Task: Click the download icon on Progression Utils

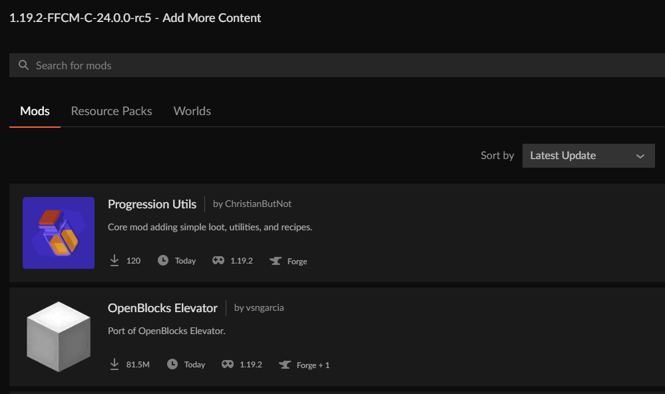Action: click(114, 260)
